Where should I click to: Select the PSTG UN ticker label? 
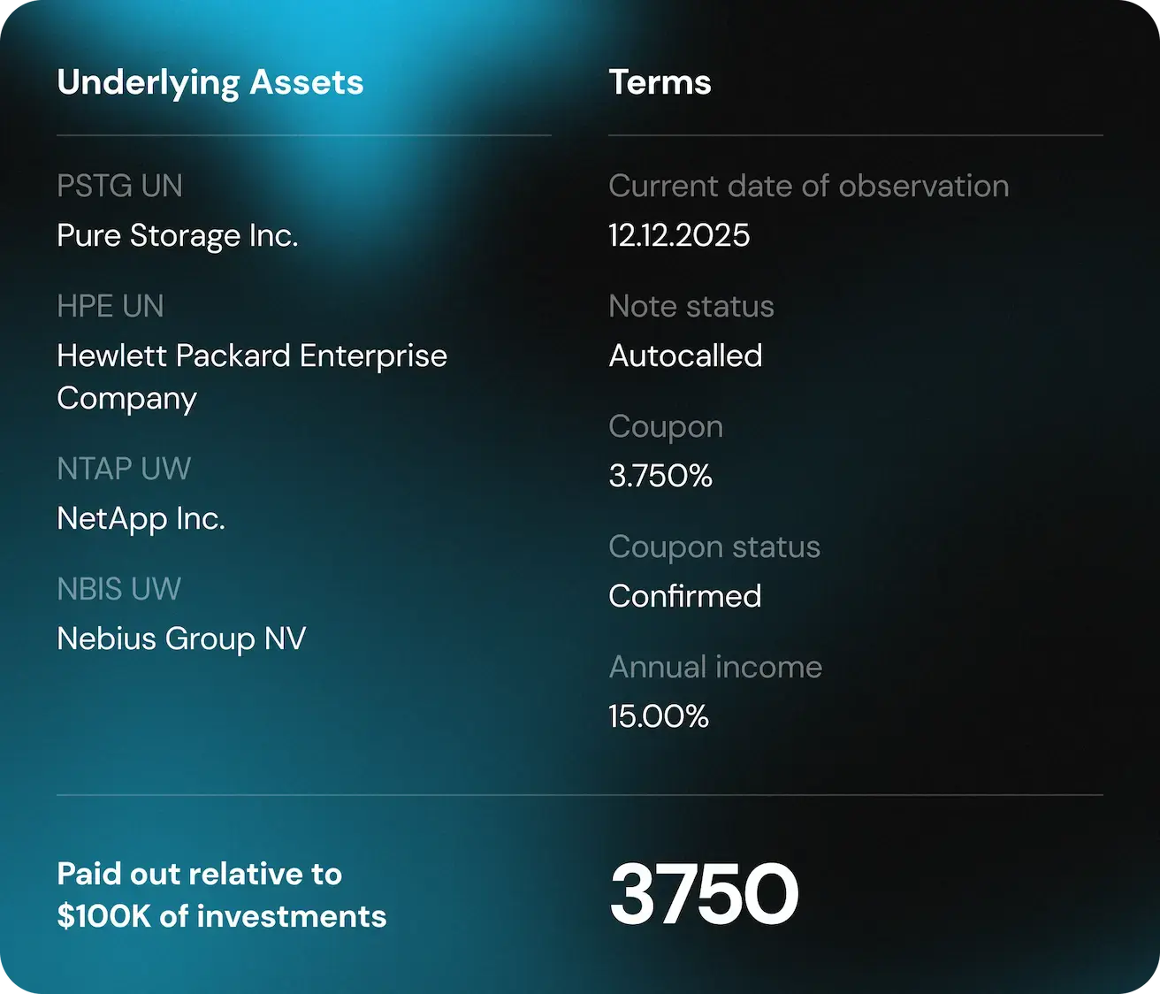[x=119, y=186]
